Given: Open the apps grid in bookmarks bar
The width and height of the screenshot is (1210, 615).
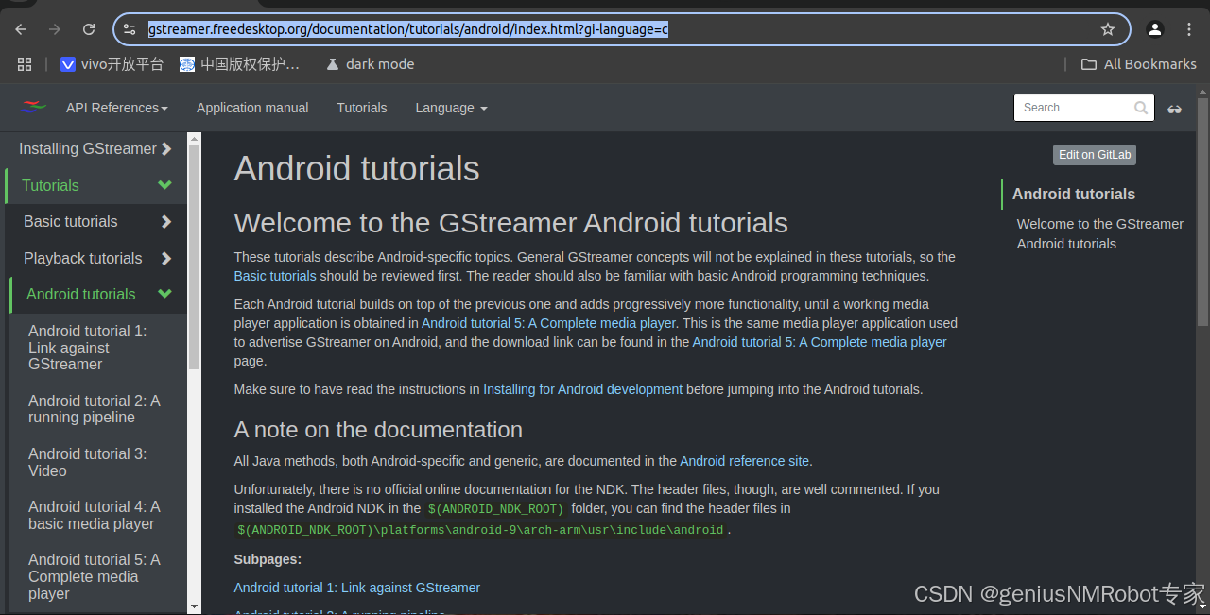Looking at the screenshot, I should tap(25, 64).
